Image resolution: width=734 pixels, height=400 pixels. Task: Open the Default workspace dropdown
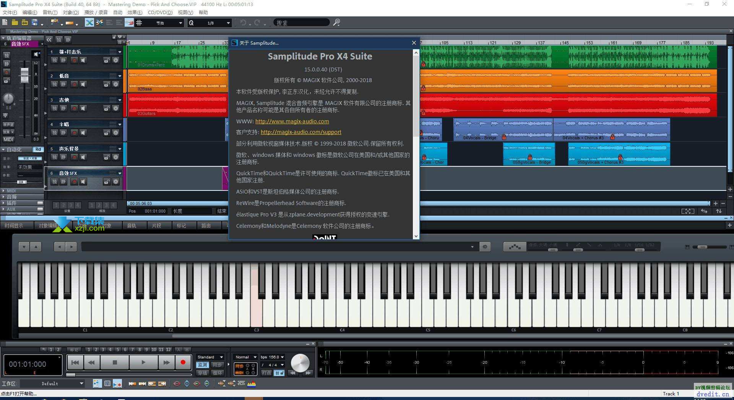[53, 384]
